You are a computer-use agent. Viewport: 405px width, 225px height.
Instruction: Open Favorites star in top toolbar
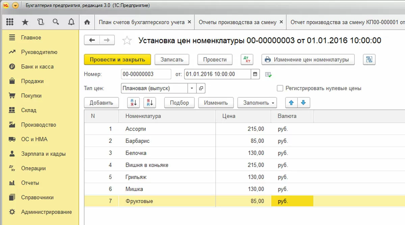[x=25, y=22]
